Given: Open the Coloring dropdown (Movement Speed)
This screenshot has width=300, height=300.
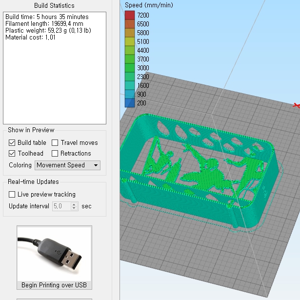Looking at the screenshot, I should tap(67, 165).
